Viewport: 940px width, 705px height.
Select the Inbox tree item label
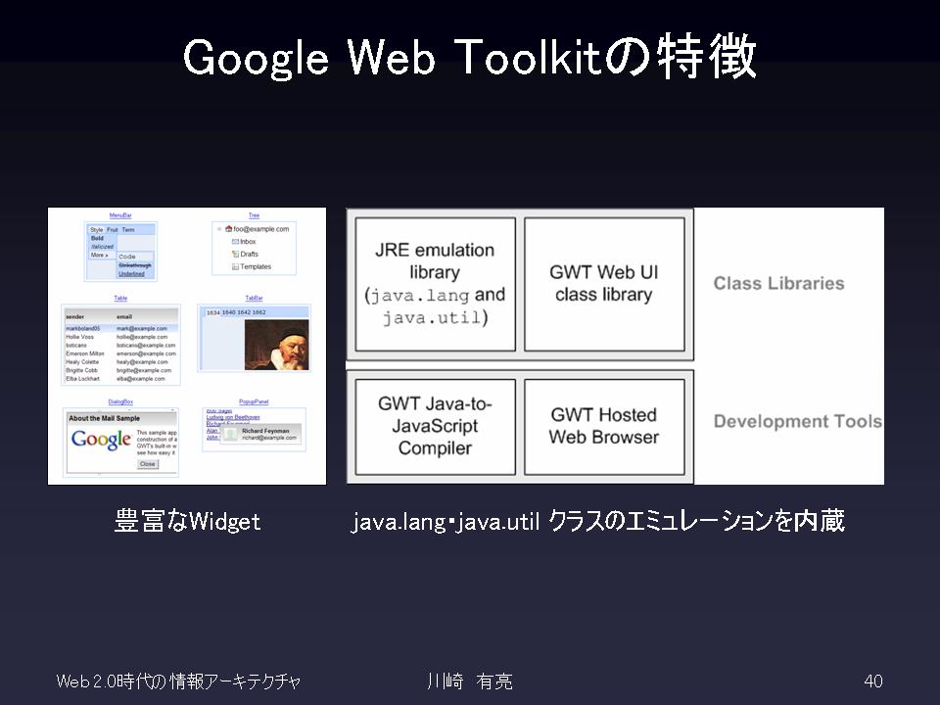click(248, 242)
